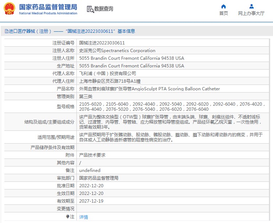Open the 详情 details link
The width and height of the screenshot is (273, 223).
click(84, 217)
